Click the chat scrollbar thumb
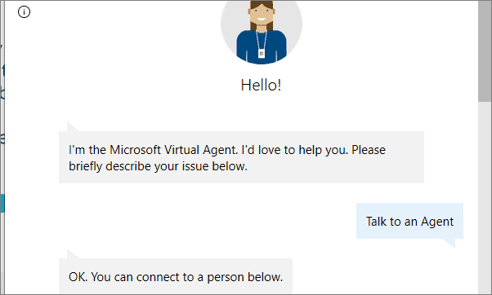 pos(485,51)
